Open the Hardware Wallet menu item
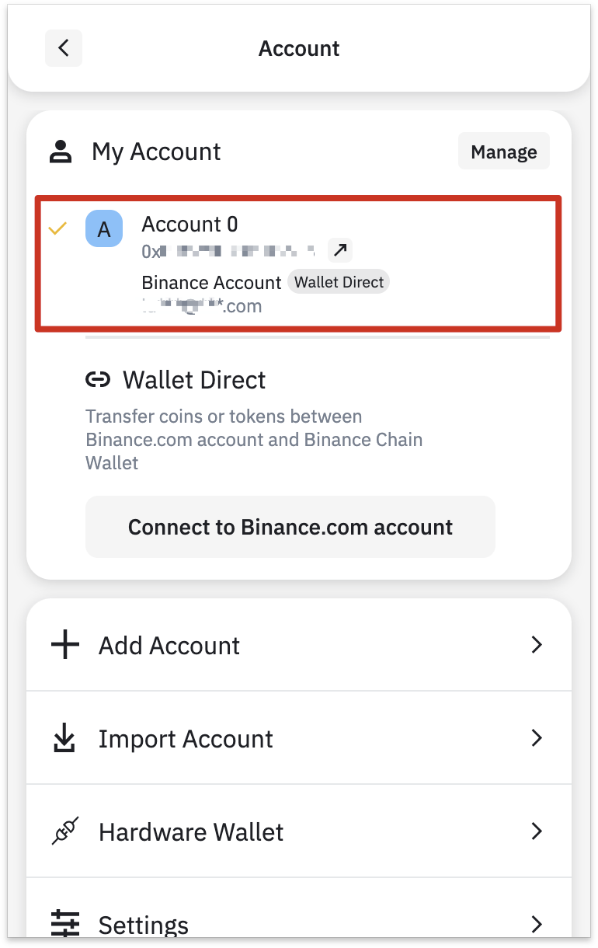 pyautogui.click(x=299, y=831)
